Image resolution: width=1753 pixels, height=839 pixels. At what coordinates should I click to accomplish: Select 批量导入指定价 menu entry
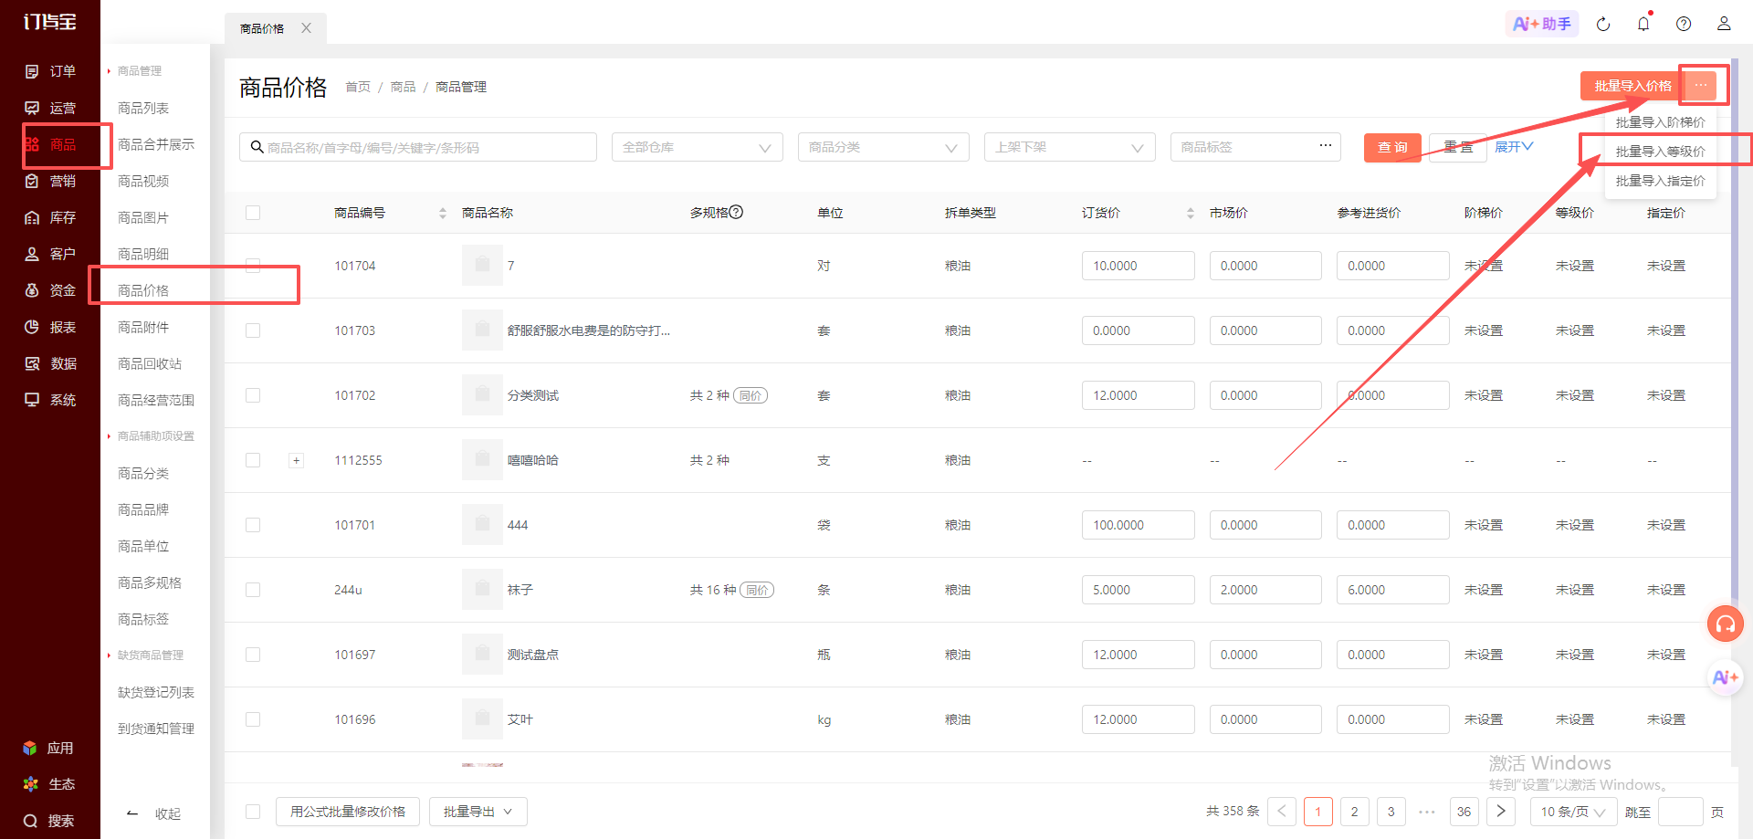tap(1660, 181)
